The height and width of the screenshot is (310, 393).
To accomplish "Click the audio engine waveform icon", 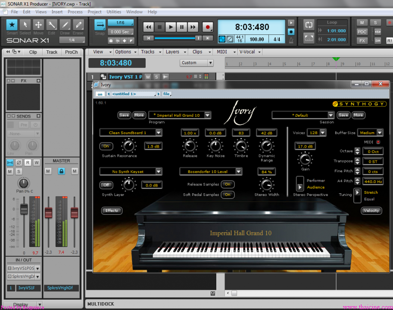I will (222, 39).
